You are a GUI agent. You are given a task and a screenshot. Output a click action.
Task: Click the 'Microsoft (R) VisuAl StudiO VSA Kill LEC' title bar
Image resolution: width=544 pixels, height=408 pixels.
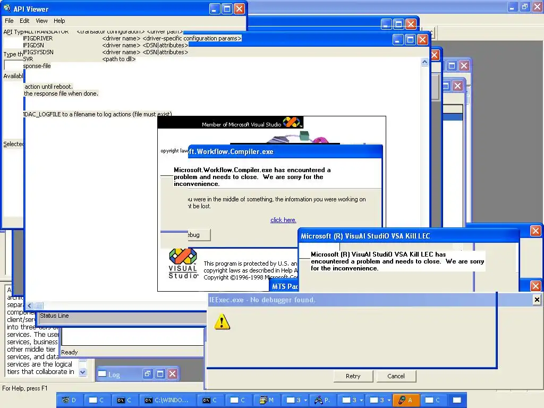point(409,236)
